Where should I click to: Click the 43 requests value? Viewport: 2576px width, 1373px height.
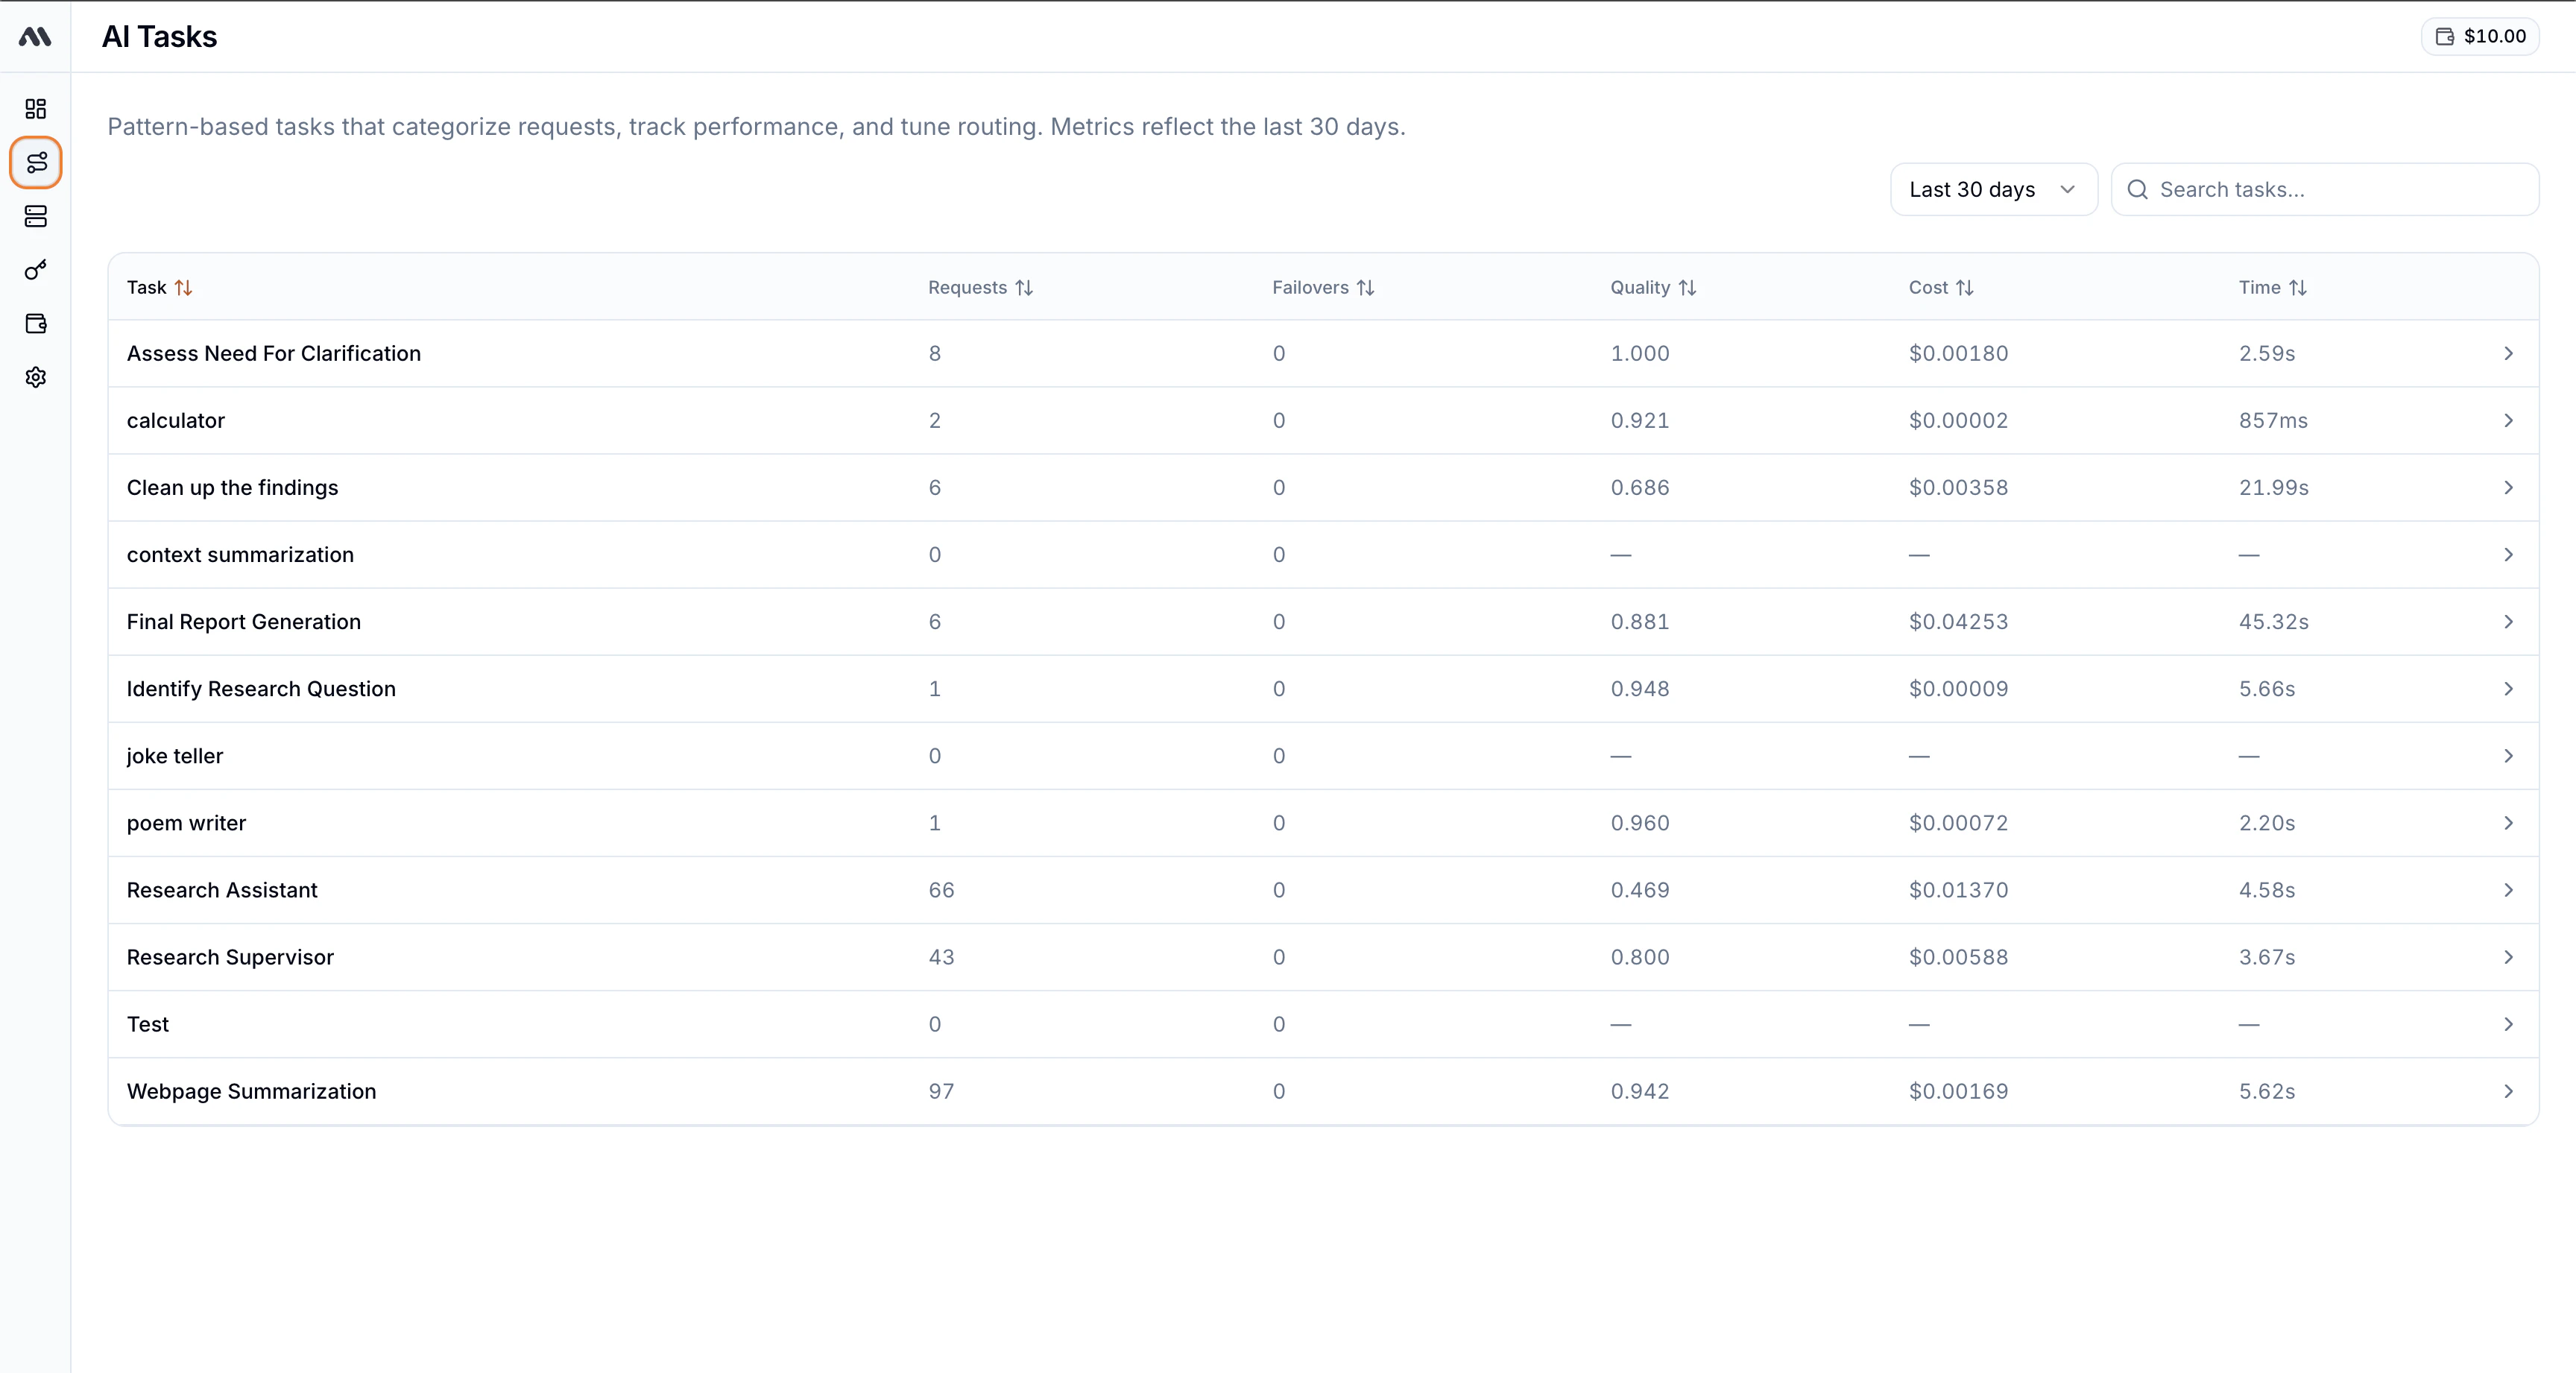pyautogui.click(x=941, y=957)
